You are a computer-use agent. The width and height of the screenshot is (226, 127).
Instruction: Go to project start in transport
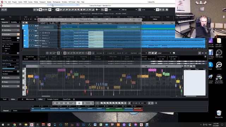55,103
